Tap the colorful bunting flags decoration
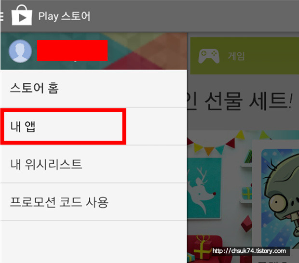Image resolution: width=299 pixels, height=263 pixels. point(230,143)
